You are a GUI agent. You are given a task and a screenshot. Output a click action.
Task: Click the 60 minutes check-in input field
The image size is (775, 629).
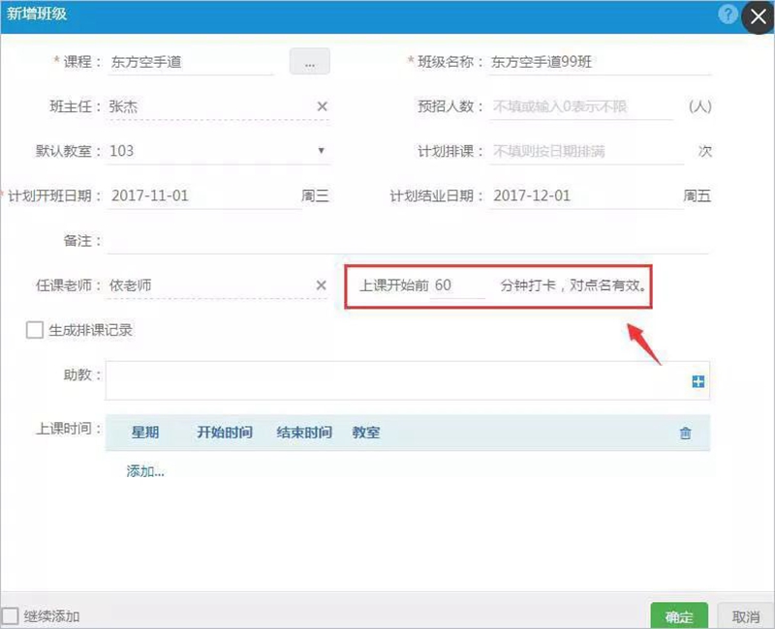pyautogui.click(x=457, y=285)
